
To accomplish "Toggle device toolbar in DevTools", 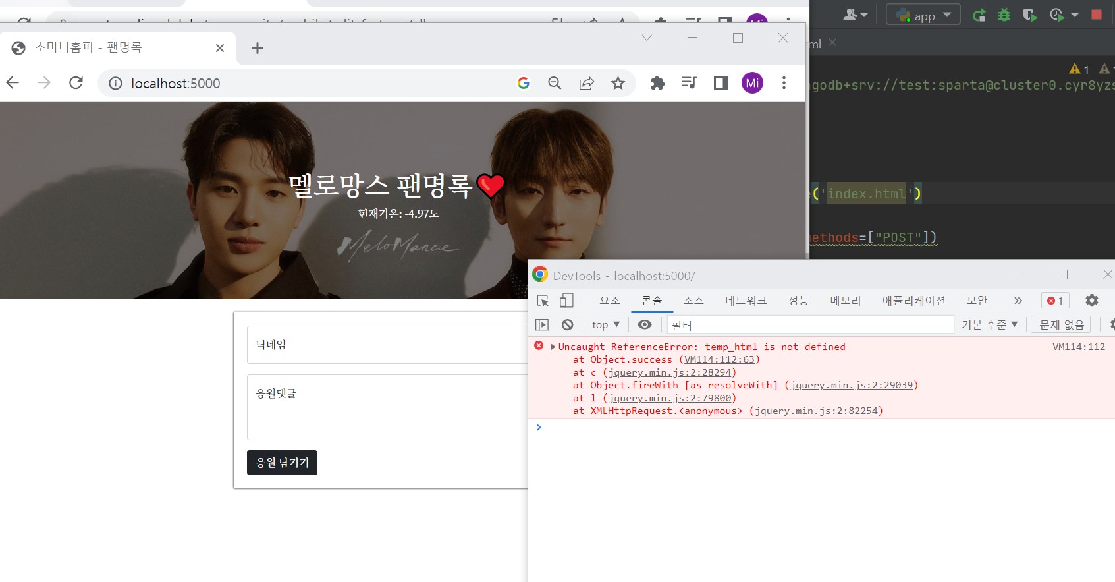I will point(566,301).
